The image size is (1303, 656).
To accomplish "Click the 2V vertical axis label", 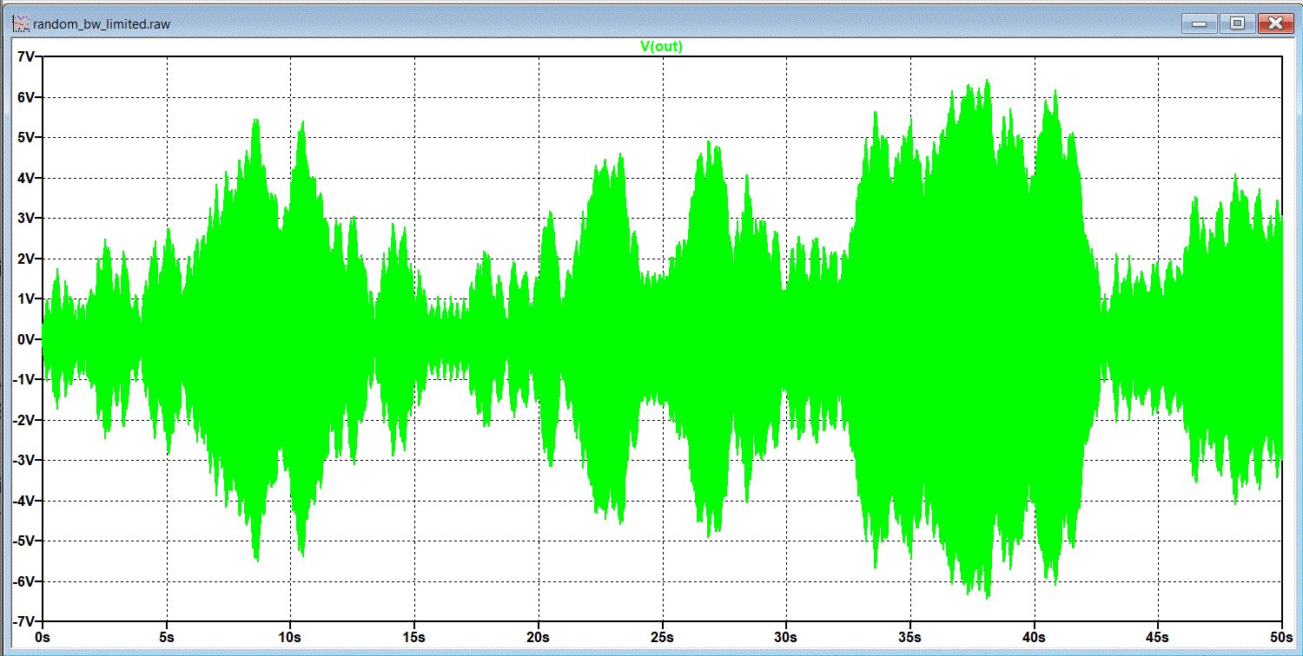I will [x=24, y=259].
